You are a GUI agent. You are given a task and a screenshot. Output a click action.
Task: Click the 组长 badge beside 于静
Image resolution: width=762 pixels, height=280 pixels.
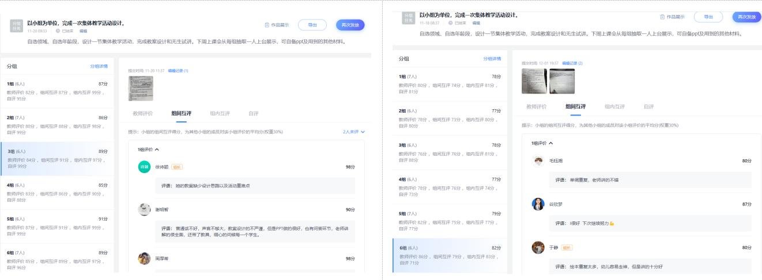pos(568,248)
